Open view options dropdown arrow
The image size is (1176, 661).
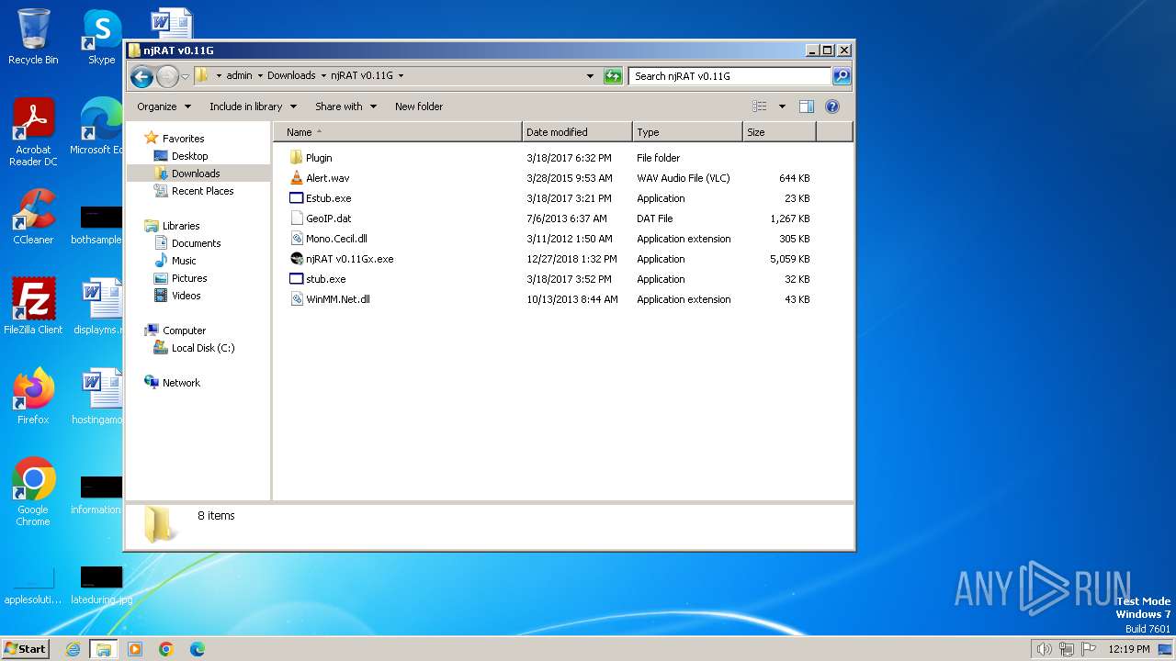pyautogui.click(x=782, y=106)
